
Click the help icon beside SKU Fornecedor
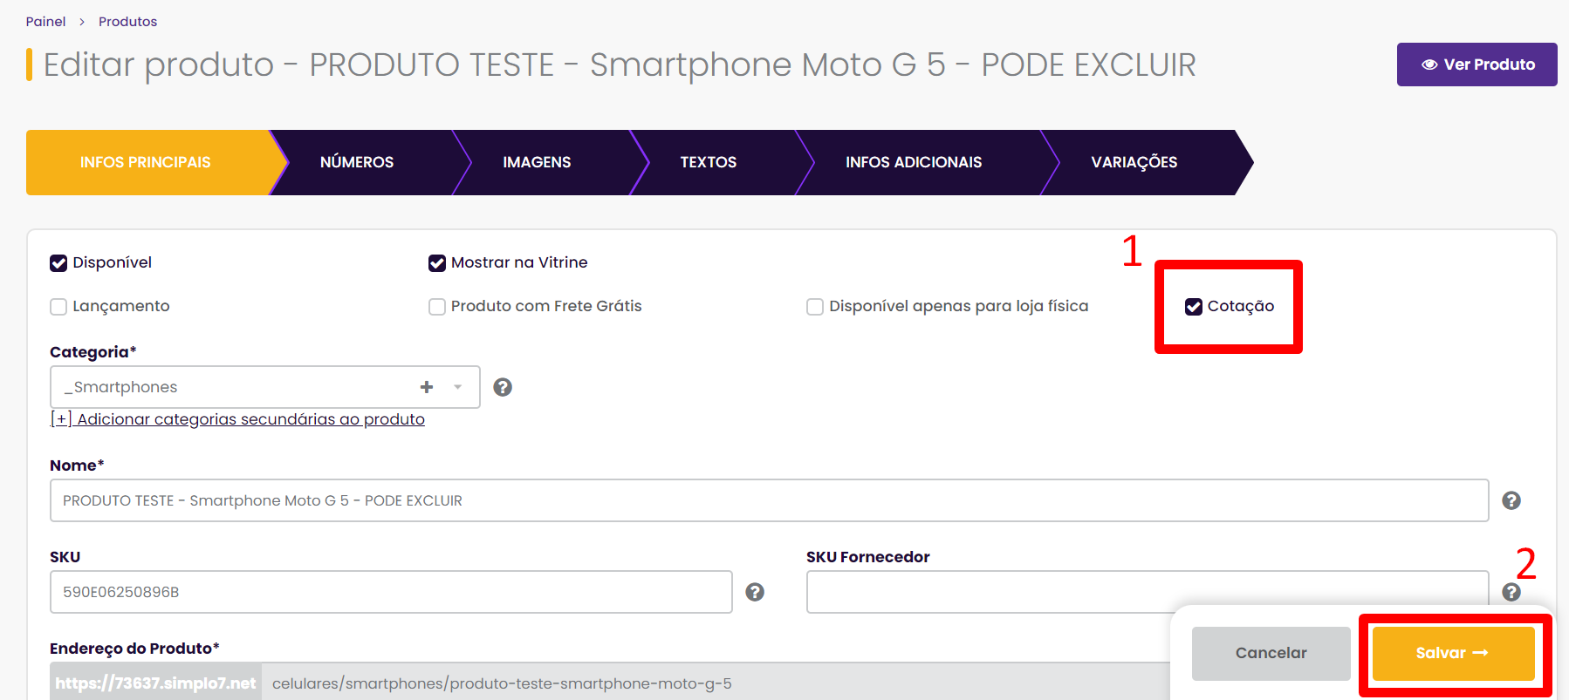(1511, 592)
